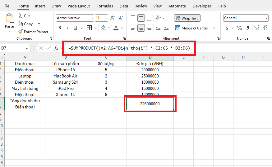Switch to the Data tab
Viewport: 272px width, 167px height.
[124, 6]
